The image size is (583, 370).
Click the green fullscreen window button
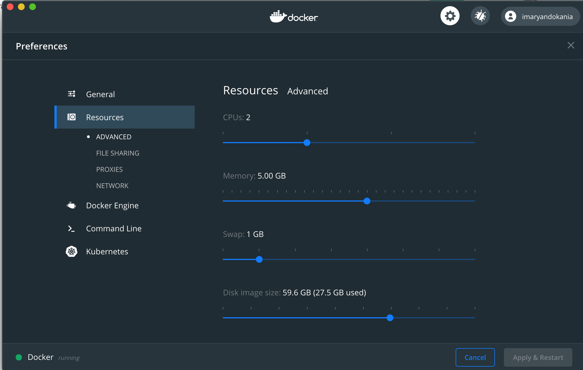(x=33, y=7)
